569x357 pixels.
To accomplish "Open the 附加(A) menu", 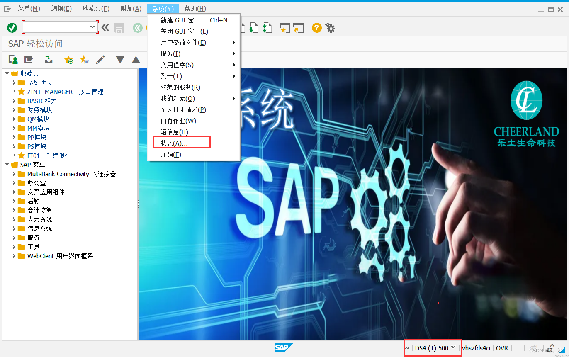I will click(131, 9).
